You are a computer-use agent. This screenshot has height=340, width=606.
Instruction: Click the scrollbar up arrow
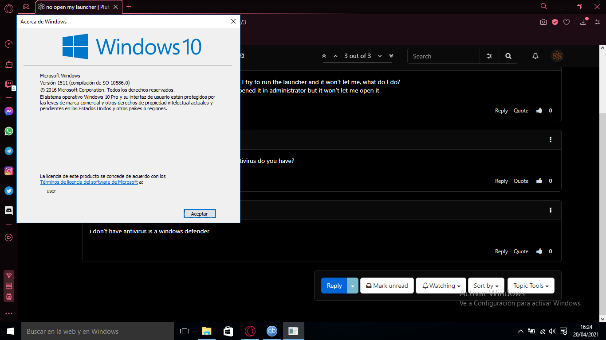pos(602,47)
